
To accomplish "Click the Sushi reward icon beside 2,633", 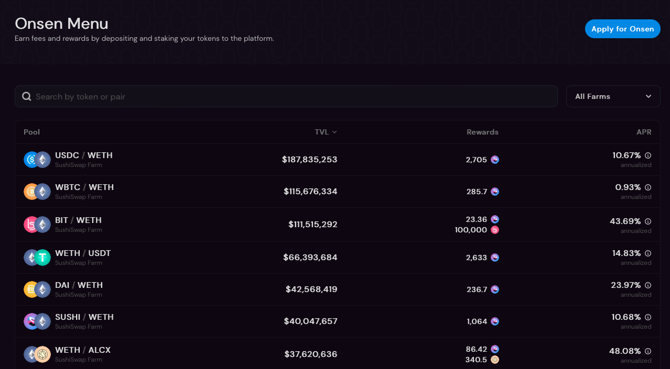I will click(x=495, y=258).
